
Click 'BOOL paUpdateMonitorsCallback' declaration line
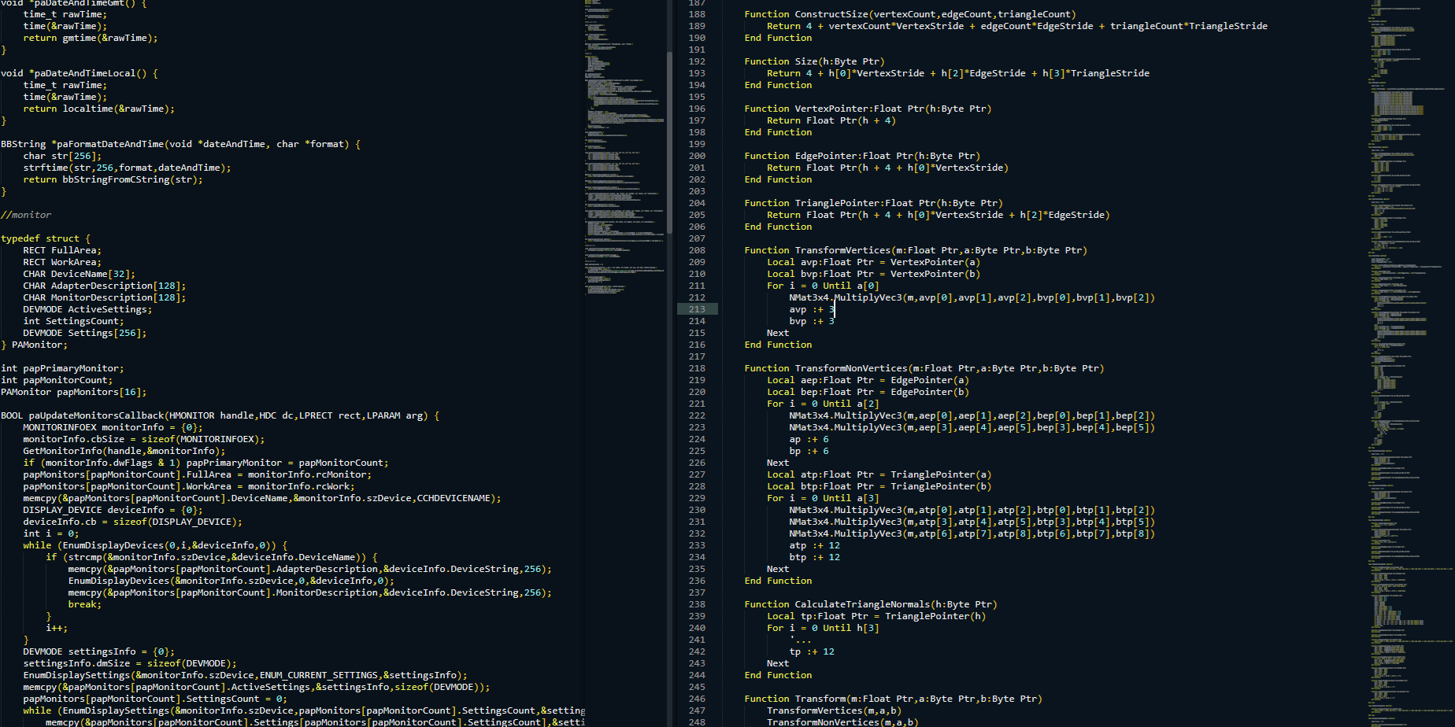220,415
